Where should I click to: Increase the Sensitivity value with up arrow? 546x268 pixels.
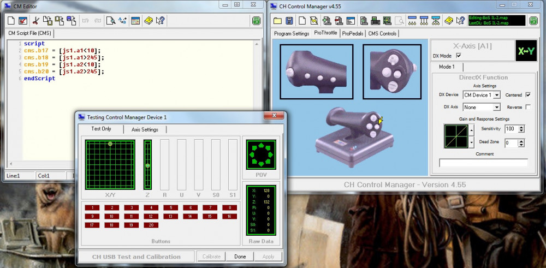pyautogui.click(x=522, y=127)
